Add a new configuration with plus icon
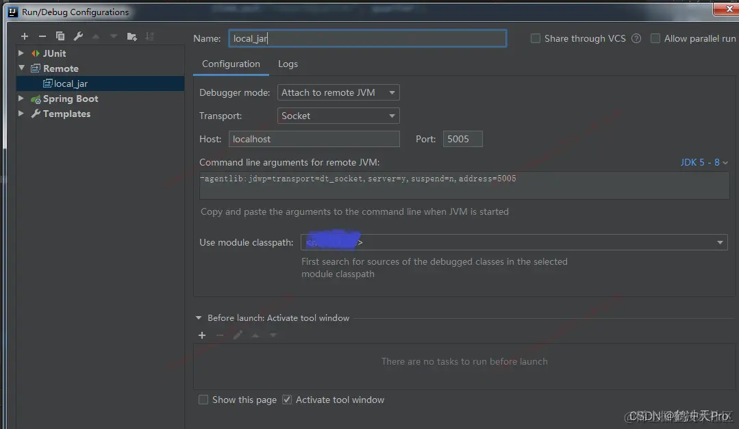Viewport: 739px width, 429px height. tap(25, 36)
